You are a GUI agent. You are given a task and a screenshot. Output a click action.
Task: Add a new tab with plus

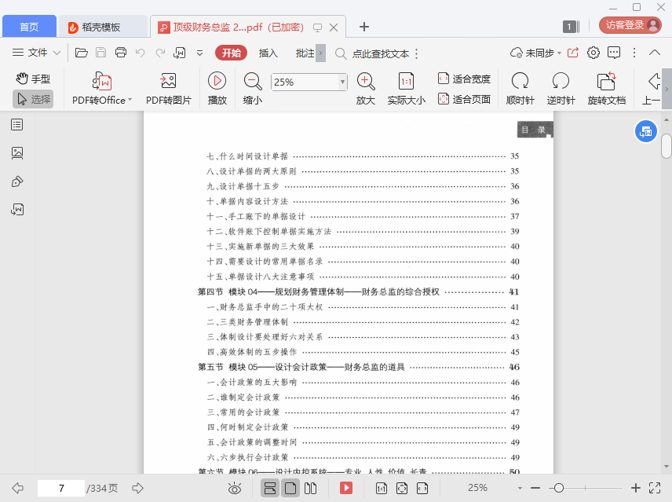point(364,27)
